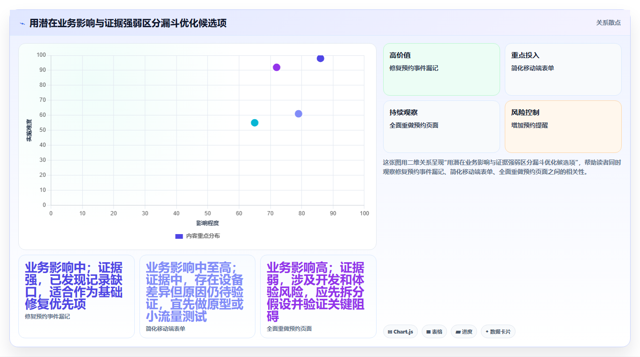Open the 重点投入 card

point(563,69)
